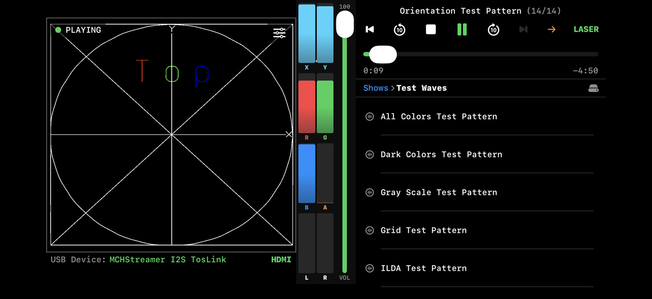Toggle the LASER output mode

586,29
